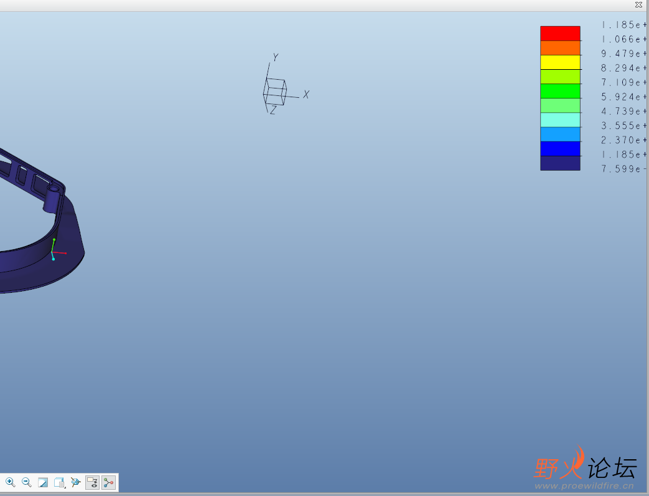649x496 pixels.
Task: Select the light blue legend color band
Action: (560, 134)
